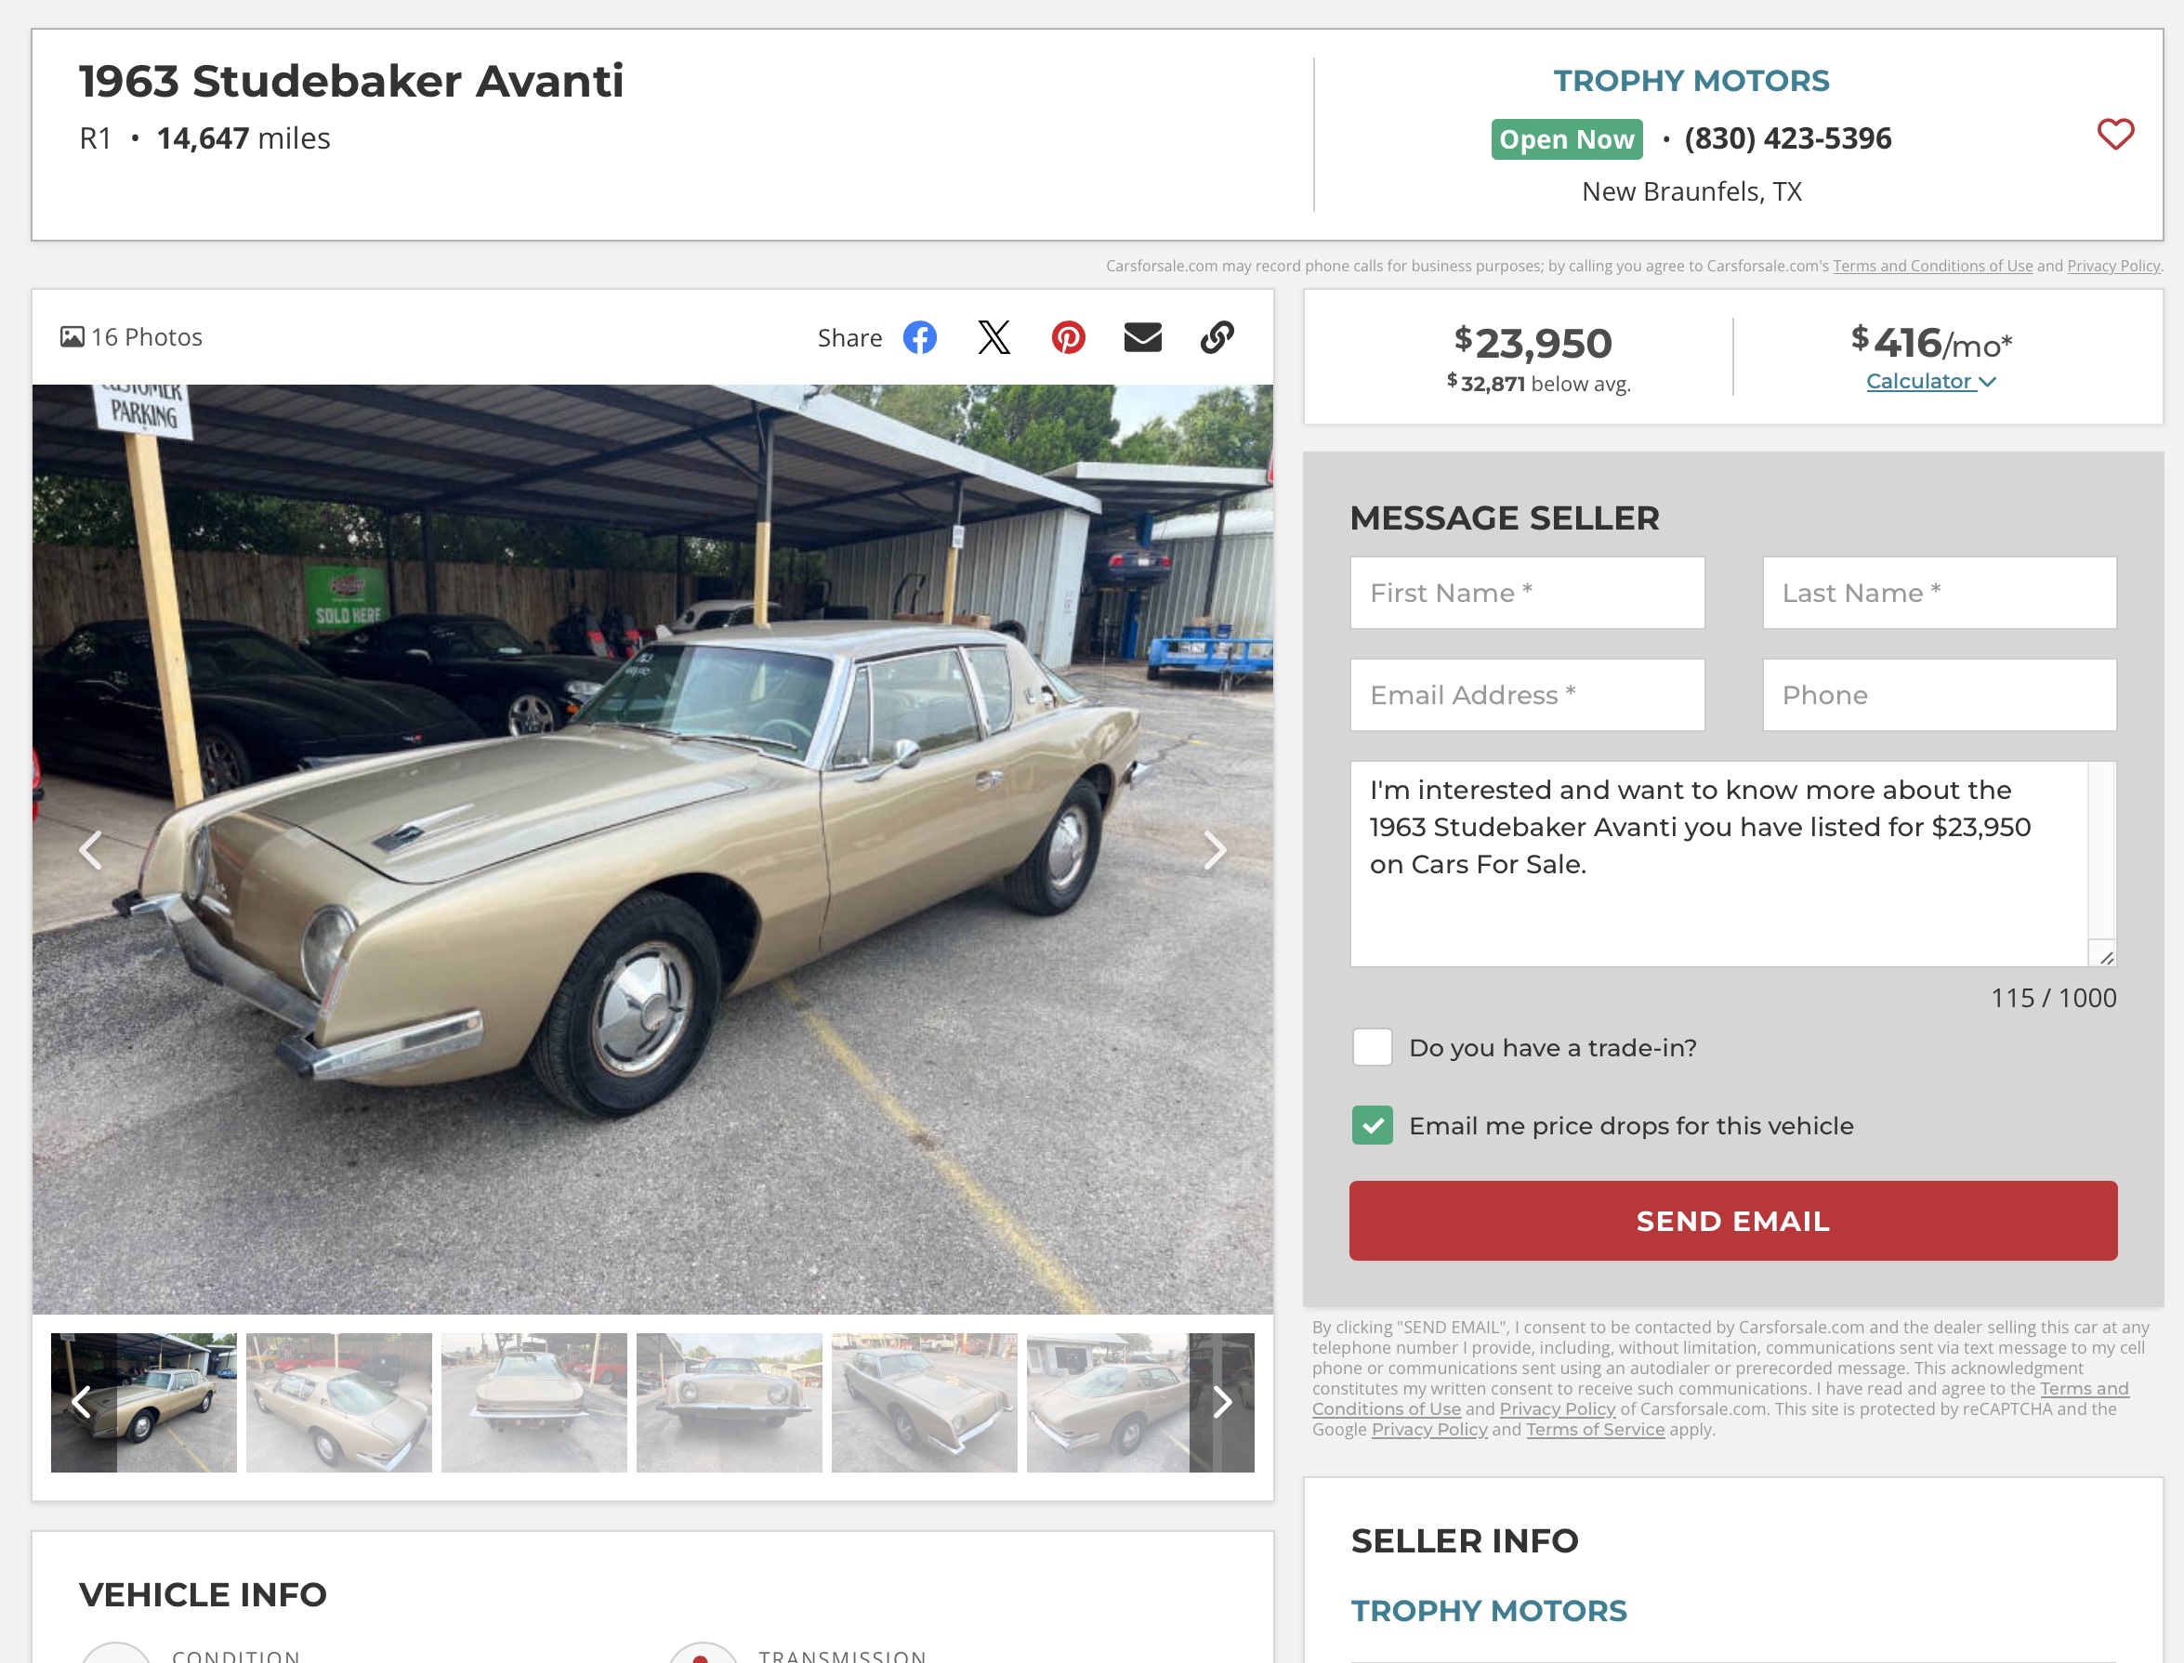The height and width of the screenshot is (1663, 2184).
Task: Share listing on Pinterest
Action: (1068, 337)
